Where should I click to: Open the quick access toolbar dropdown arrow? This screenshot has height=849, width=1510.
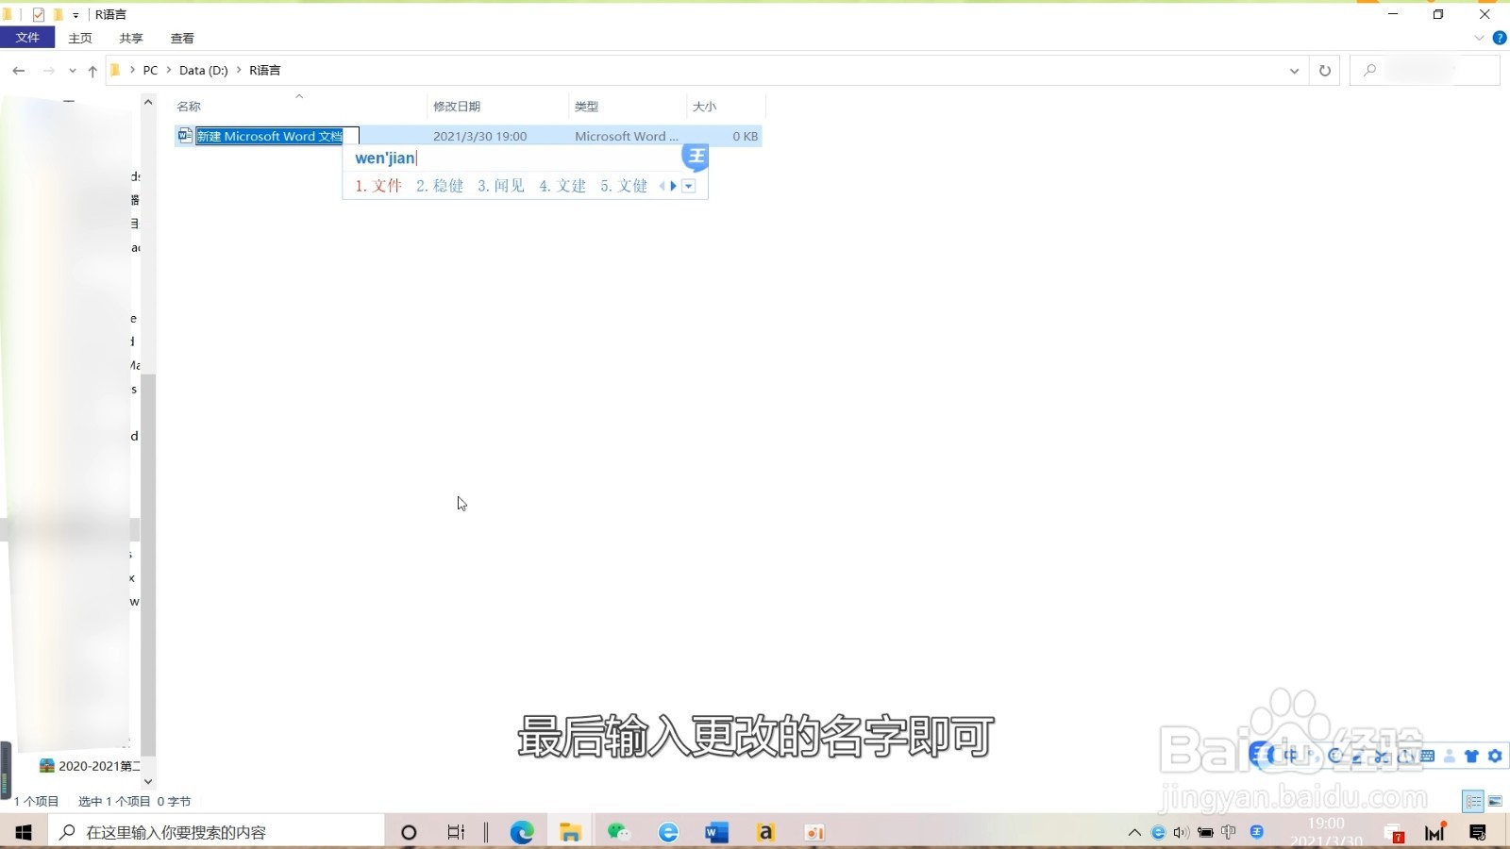[75, 15]
